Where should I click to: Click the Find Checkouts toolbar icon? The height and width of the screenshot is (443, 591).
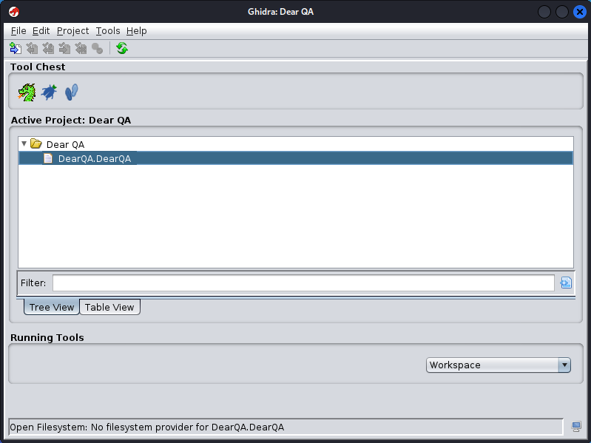tap(97, 49)
